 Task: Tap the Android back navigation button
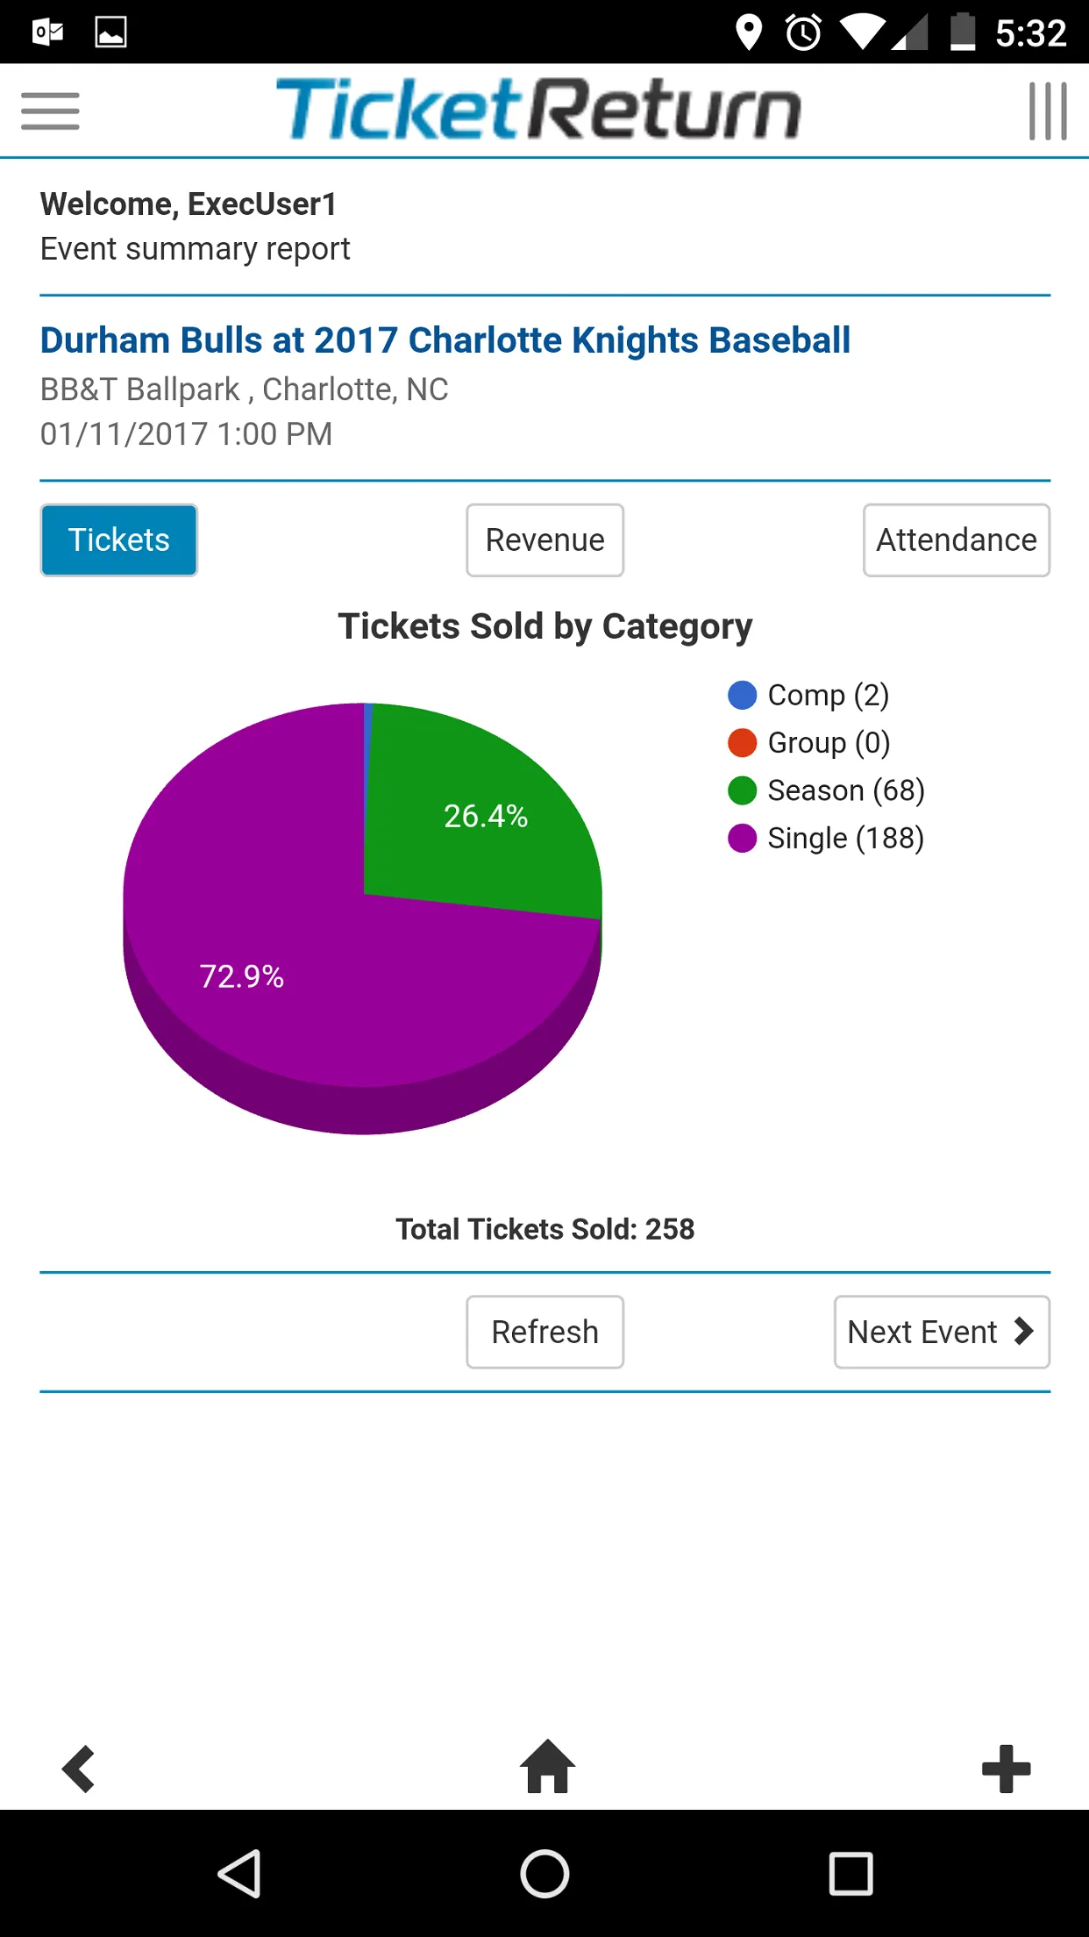pos(239,1874)
